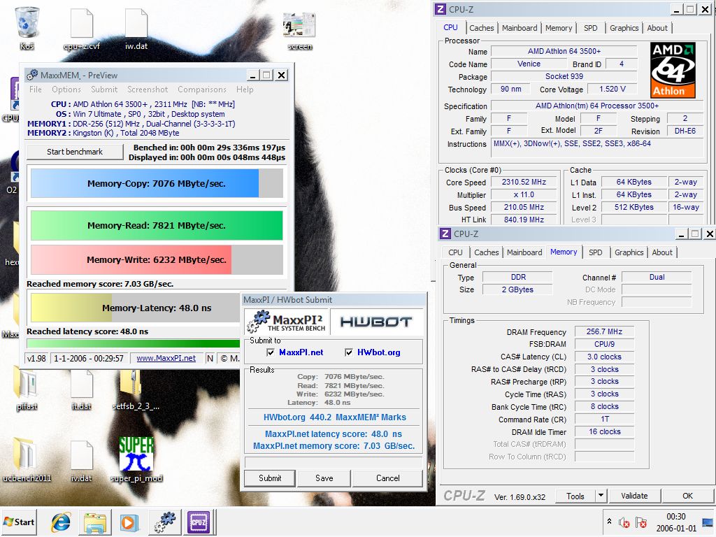The height and width of the screenshot is (537, 716).
Task: Click the lower CPU-Z window title icon
Action: click(445, 234)
